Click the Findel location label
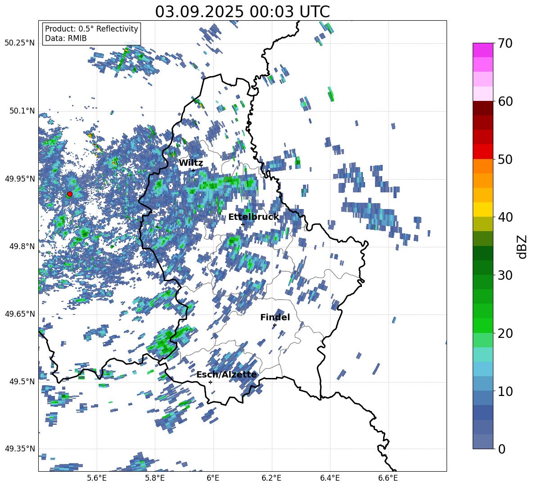533x487 pixels. (275, 317)
